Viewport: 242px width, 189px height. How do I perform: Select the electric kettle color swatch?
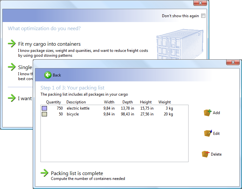44,108
